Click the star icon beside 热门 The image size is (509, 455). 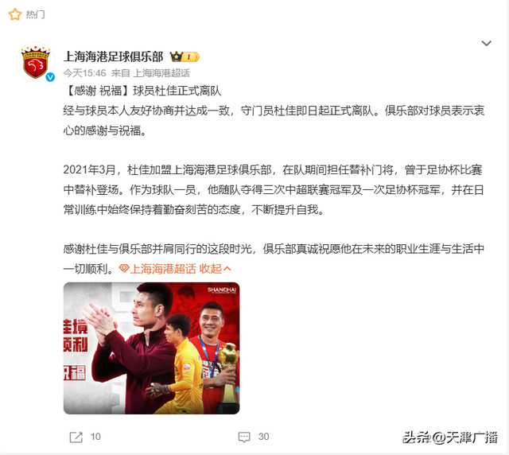point(15,14)
